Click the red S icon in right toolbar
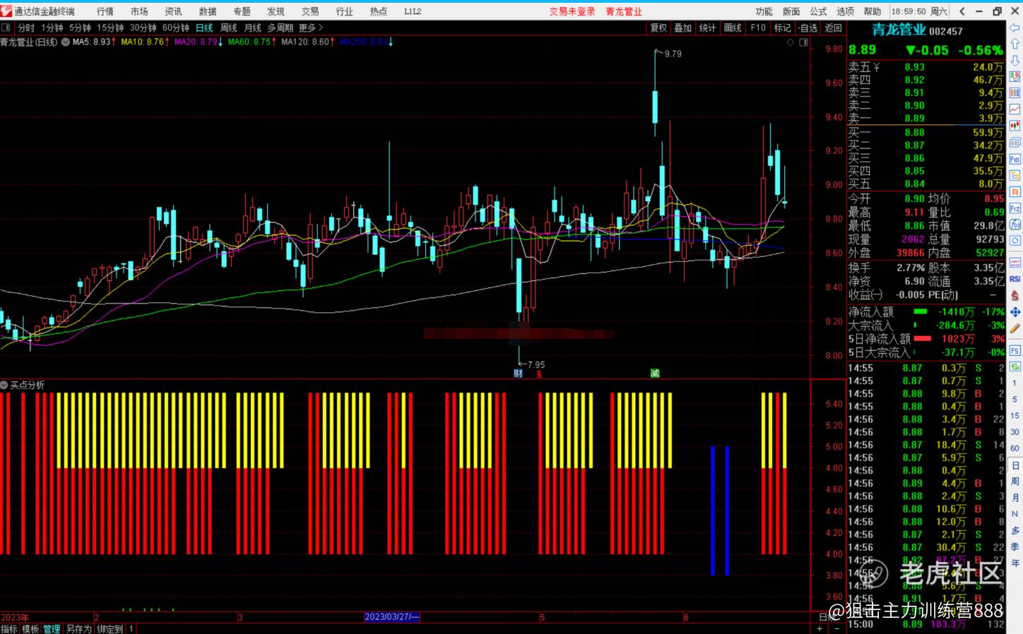This screenshot has width=1023, height=634. tap(1015, 295)
